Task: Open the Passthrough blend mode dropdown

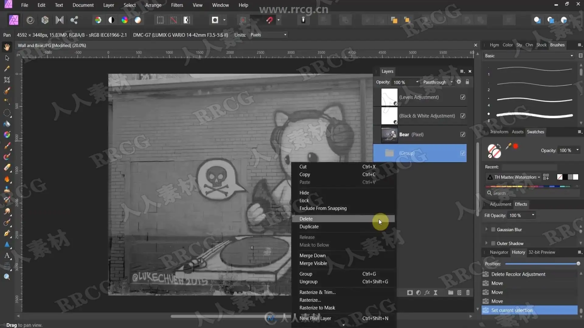Action: (438, 82)
